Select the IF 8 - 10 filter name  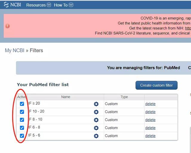(35, 119)
